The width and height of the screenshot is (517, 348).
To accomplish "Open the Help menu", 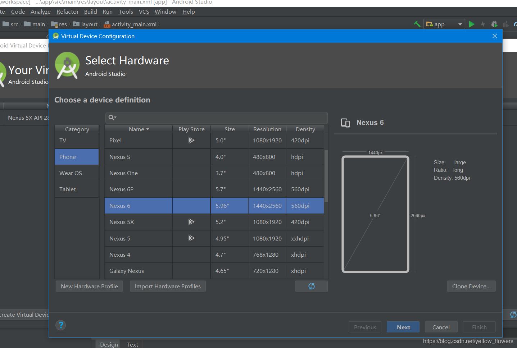I will 189,12.
